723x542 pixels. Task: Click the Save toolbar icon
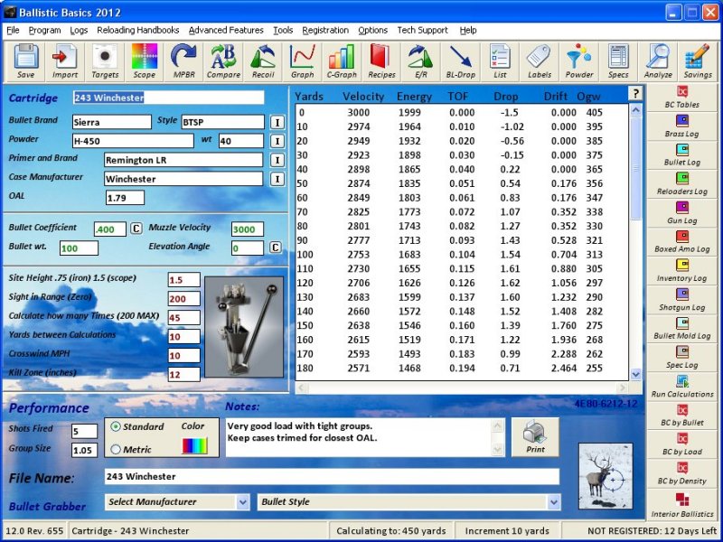coord(26,61)
